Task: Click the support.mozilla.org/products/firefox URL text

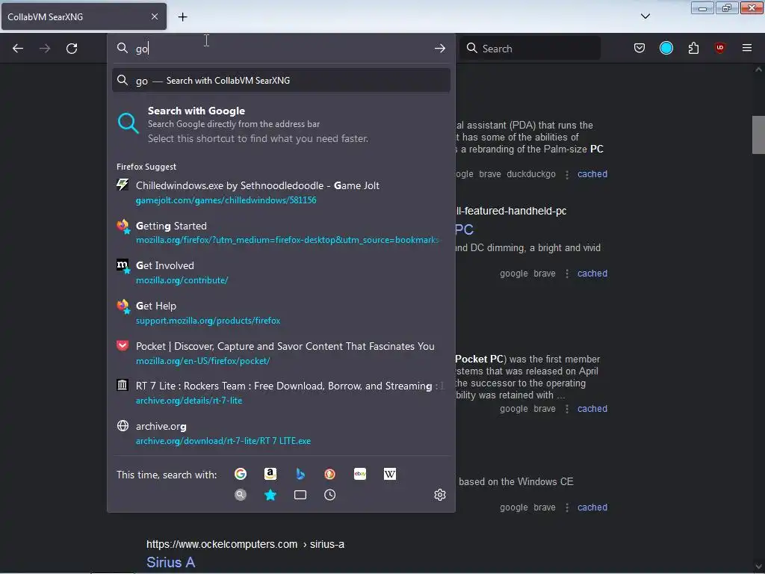Action: click(208, 321)
